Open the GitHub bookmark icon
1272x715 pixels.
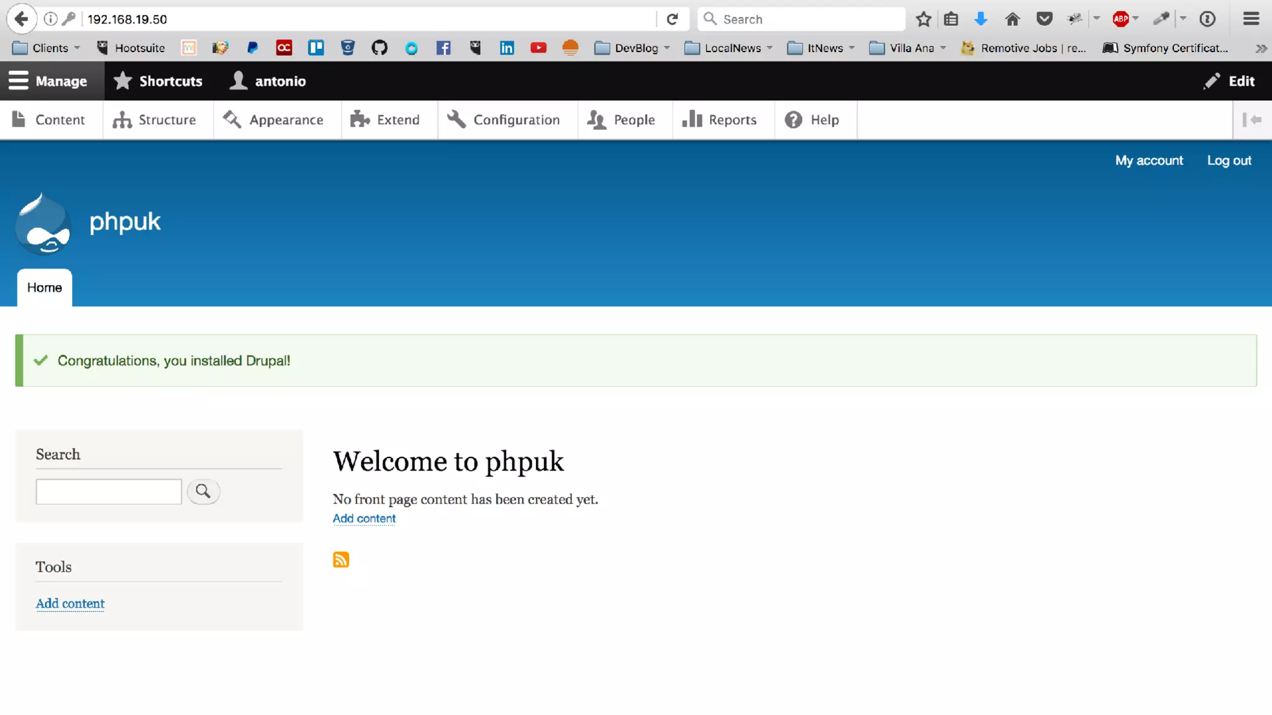coord(379,48)
